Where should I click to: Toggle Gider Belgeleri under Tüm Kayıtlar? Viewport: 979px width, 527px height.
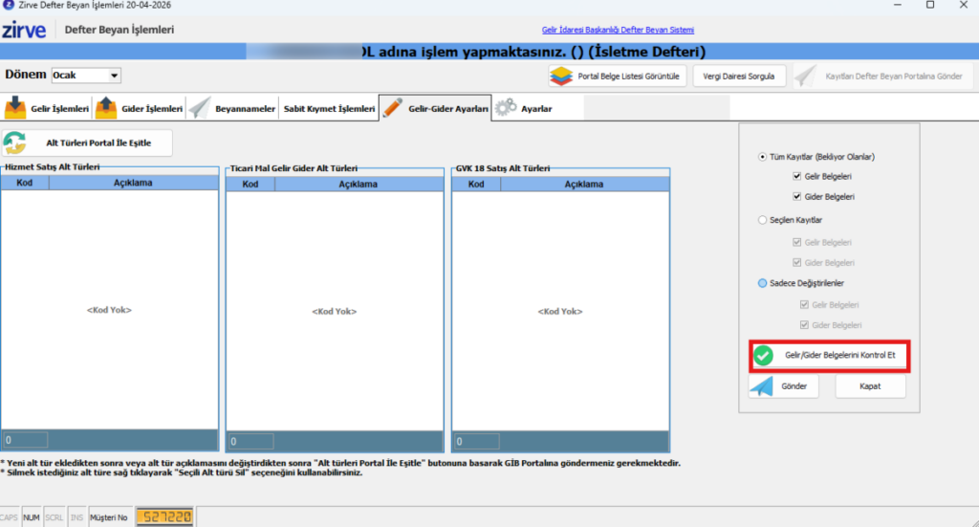[x=796, y=196]
